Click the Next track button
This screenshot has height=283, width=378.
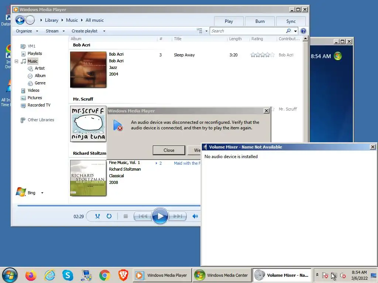click(x=178, y=216)
